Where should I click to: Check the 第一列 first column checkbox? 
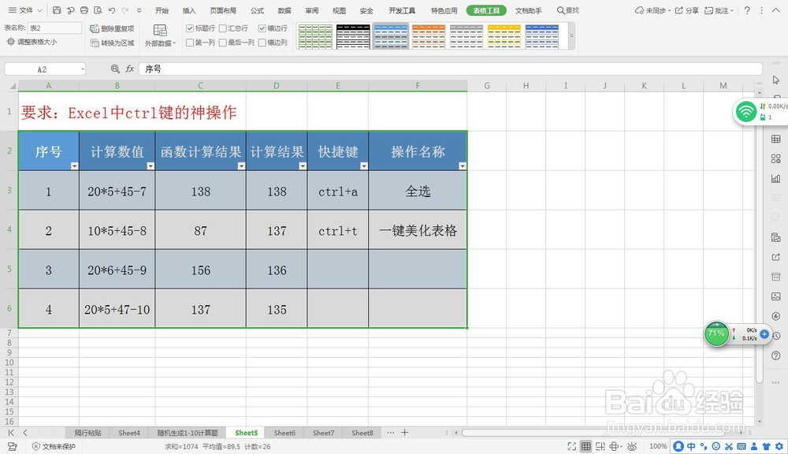click(190, 43)
